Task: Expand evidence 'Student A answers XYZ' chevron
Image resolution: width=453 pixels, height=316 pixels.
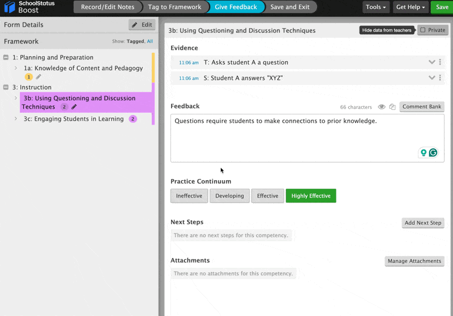Action: (431, 78)
